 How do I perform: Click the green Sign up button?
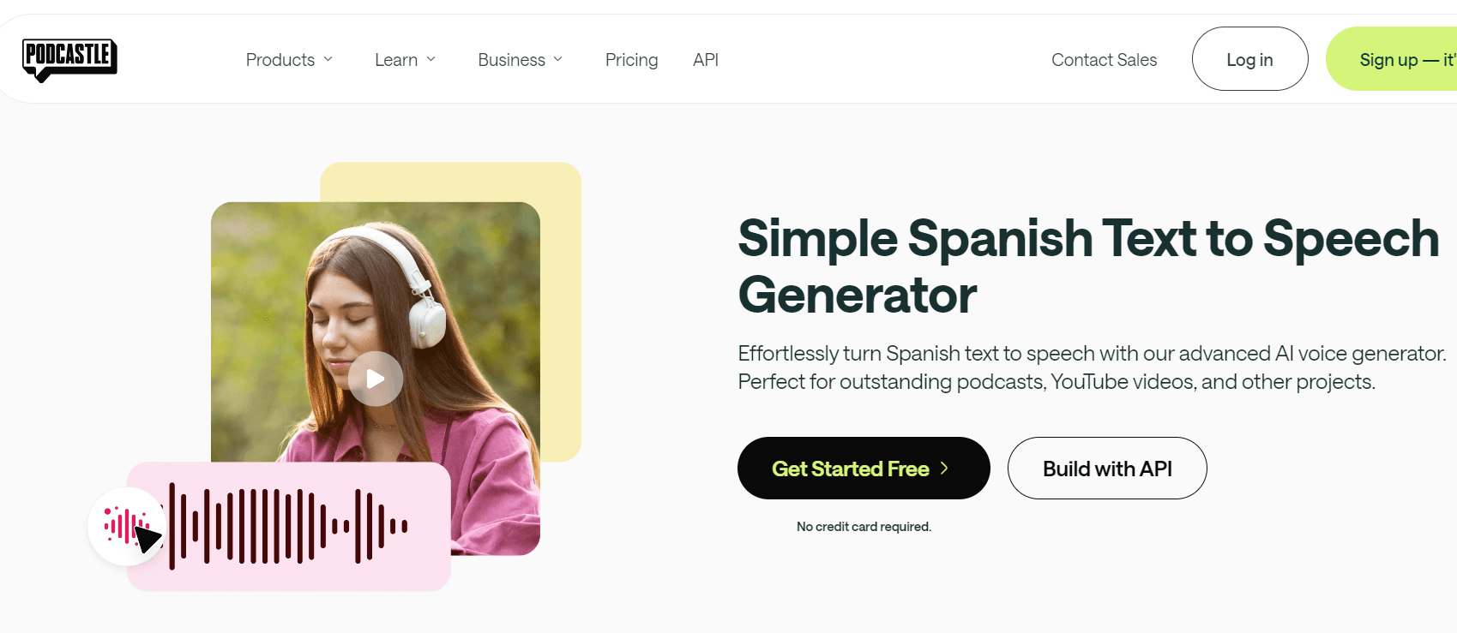(1392, 59)
